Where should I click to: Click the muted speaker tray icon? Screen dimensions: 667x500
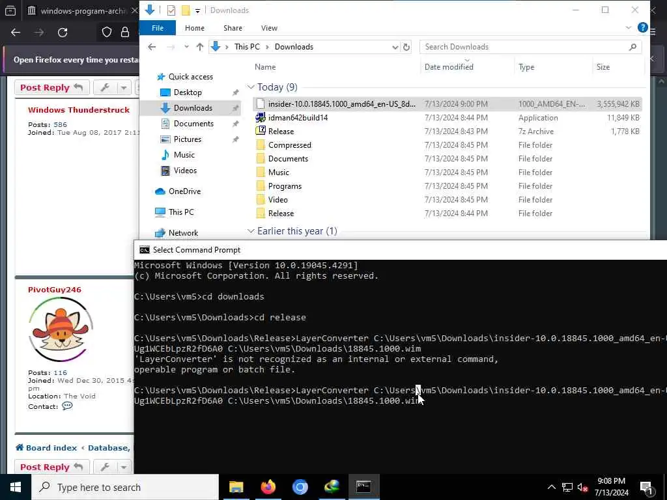582,487
